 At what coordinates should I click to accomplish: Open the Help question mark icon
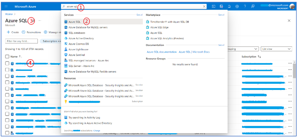[245, 7]
